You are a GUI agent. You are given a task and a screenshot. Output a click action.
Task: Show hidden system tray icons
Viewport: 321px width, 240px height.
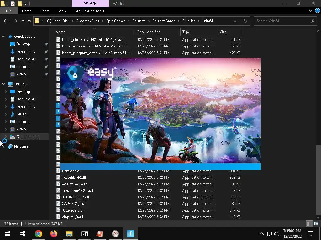tap(262, 234)
